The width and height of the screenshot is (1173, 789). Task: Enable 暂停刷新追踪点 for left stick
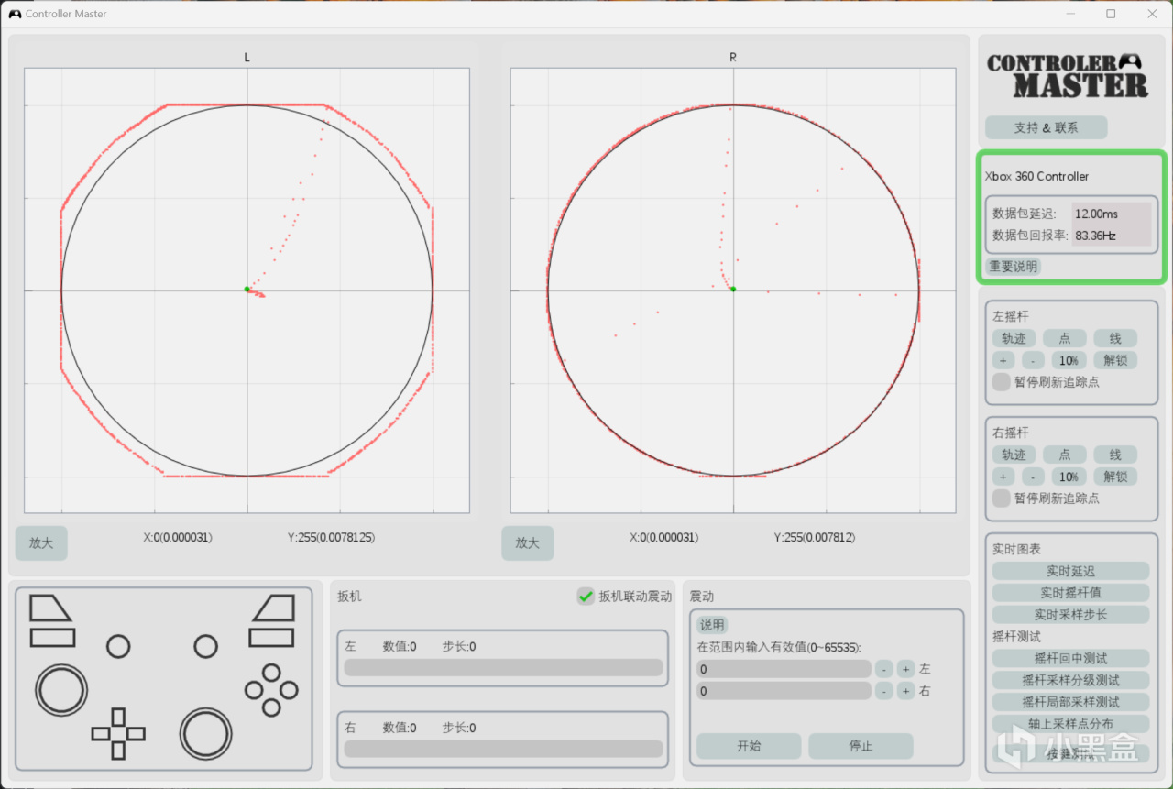(x=1002, y=382)
